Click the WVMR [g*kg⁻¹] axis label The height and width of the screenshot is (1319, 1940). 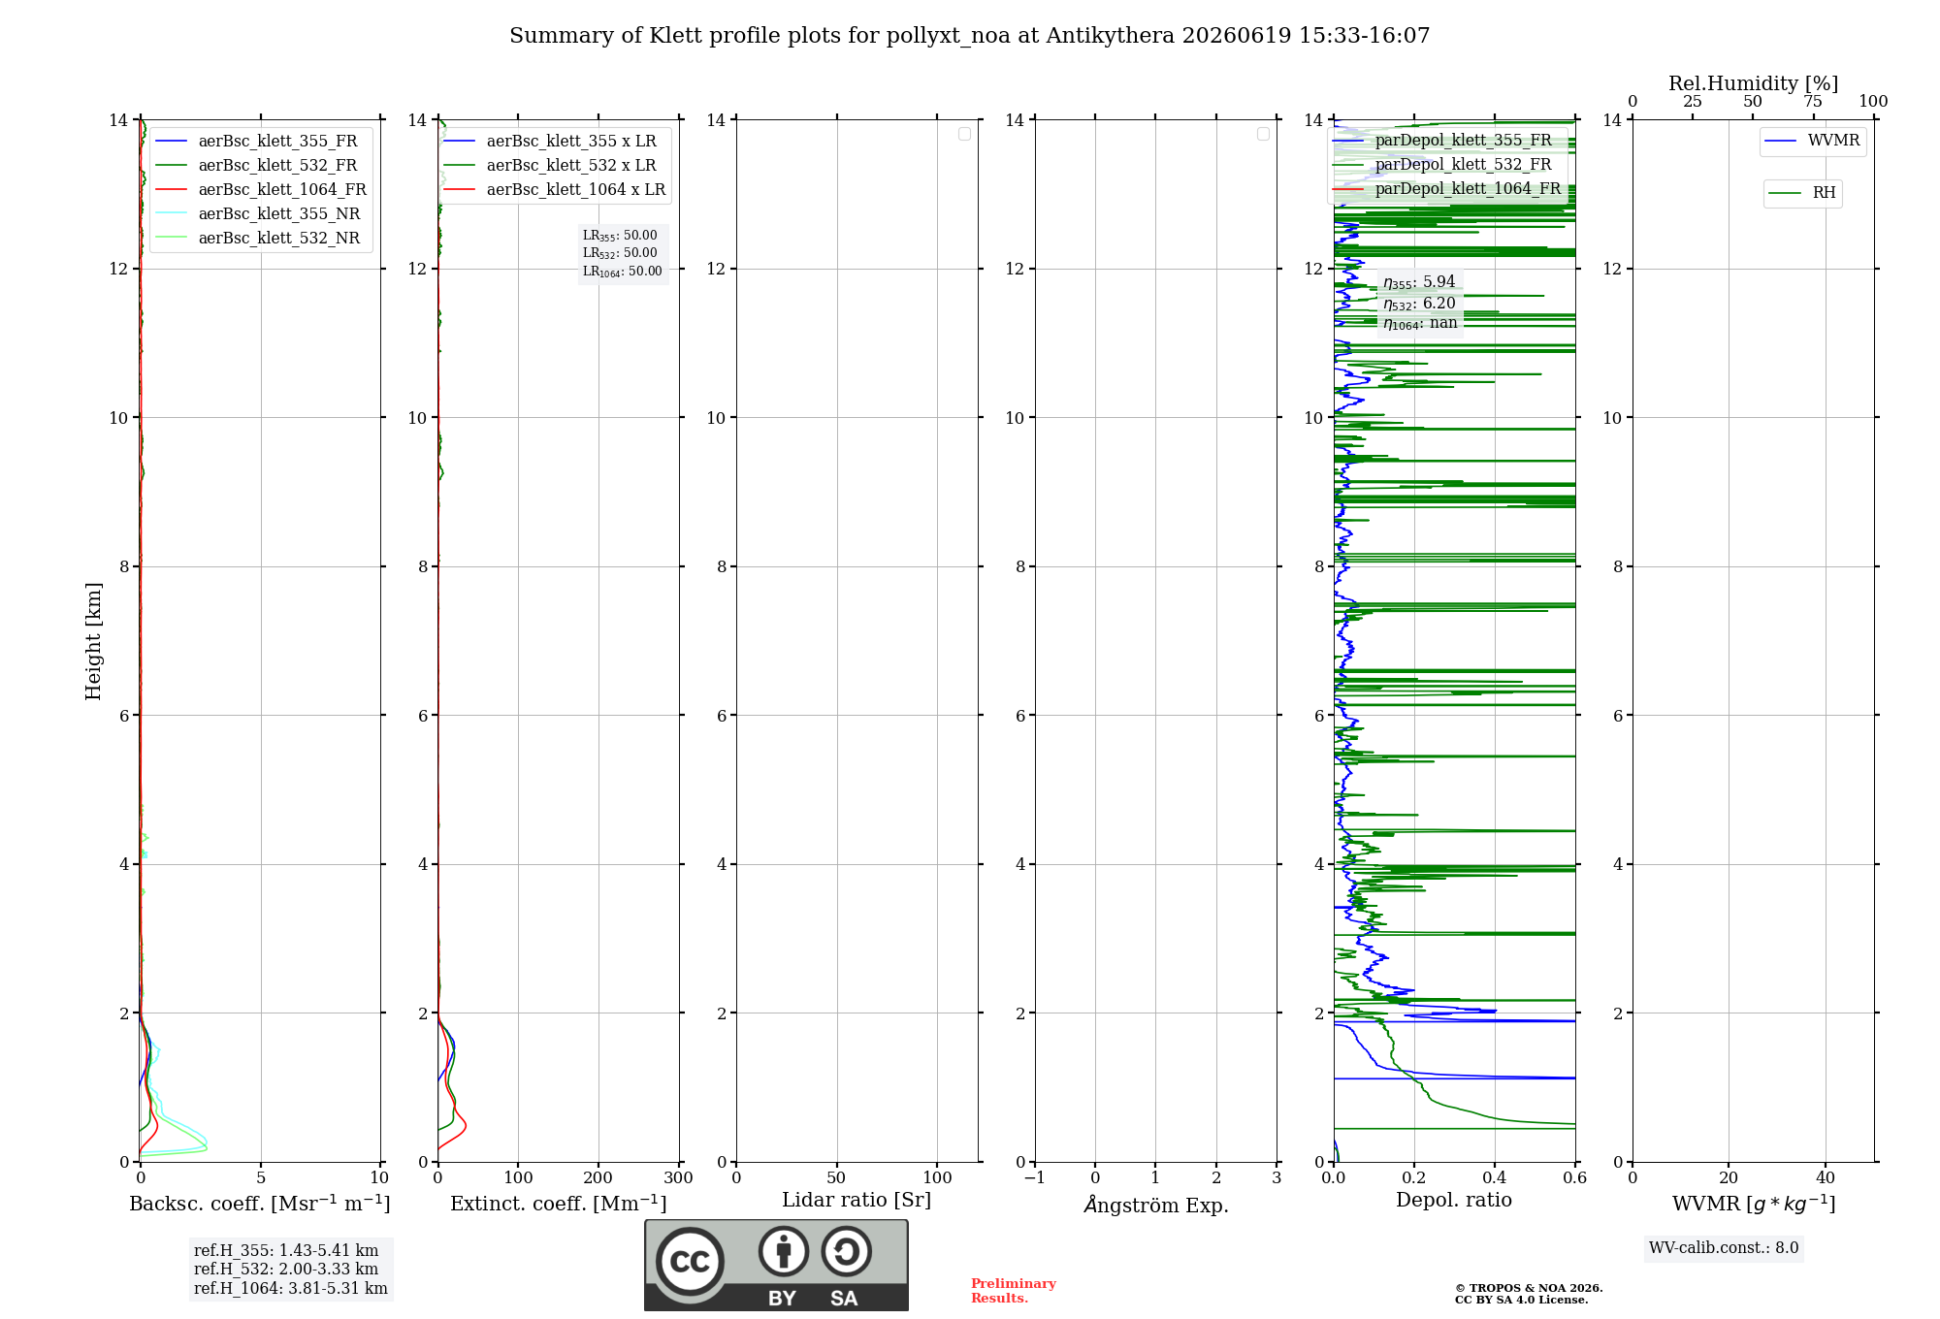tap(1754, 1204)
